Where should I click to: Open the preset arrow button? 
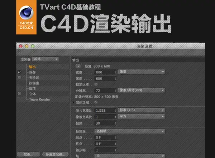pos(78,66)
